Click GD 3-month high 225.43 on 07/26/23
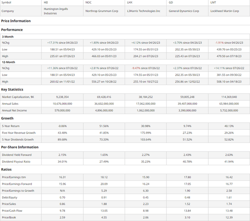250x221 pixels. click(x=187, y=56)
